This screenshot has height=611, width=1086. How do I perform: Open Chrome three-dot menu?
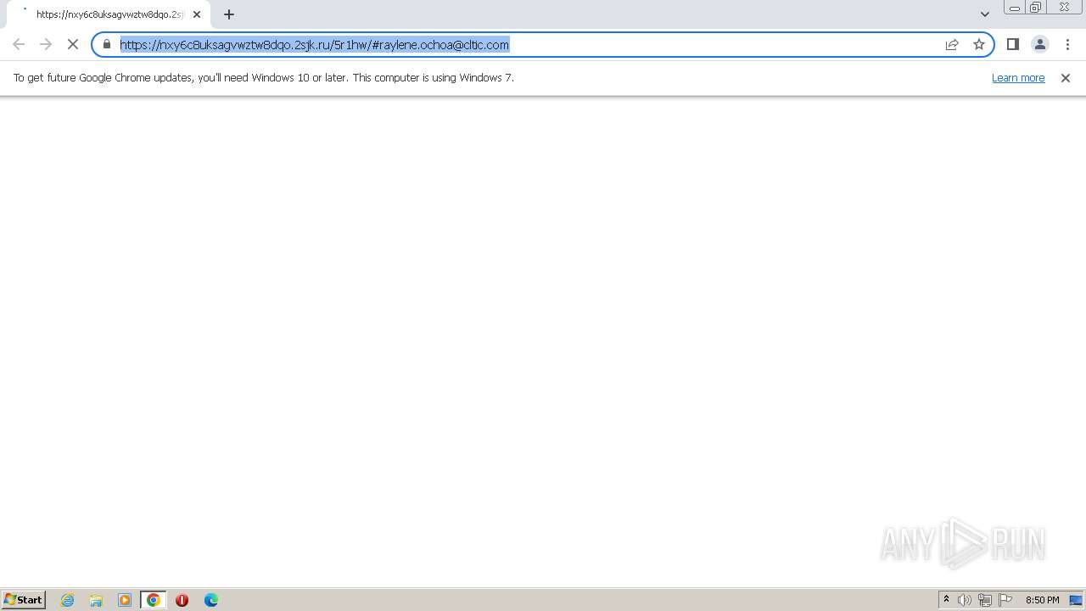coord(1067,44)
